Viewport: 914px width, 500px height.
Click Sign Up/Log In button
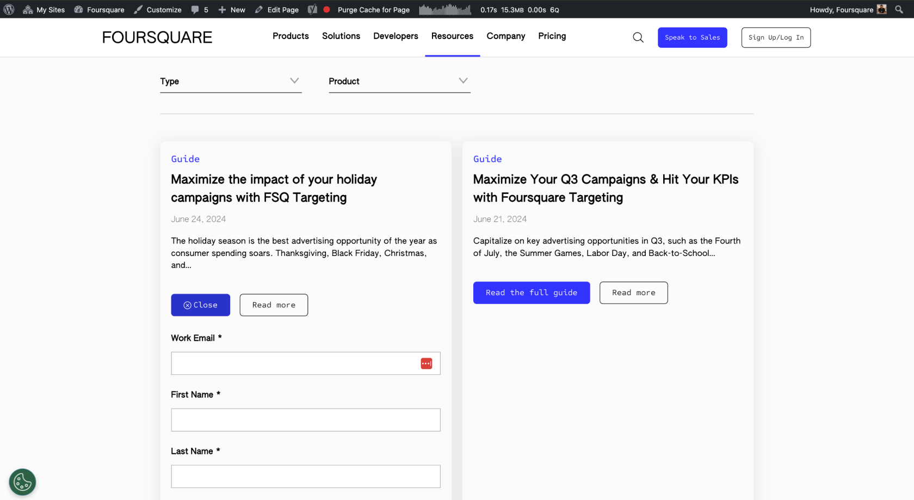click(776, 37)
